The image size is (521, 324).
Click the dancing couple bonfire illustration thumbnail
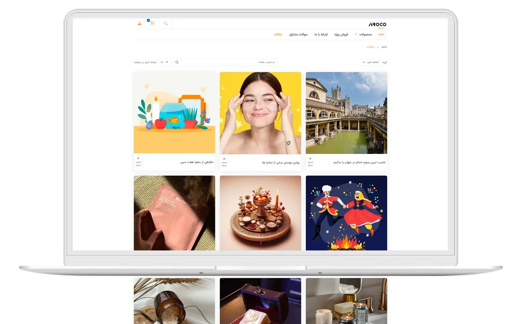pos(346,213)
